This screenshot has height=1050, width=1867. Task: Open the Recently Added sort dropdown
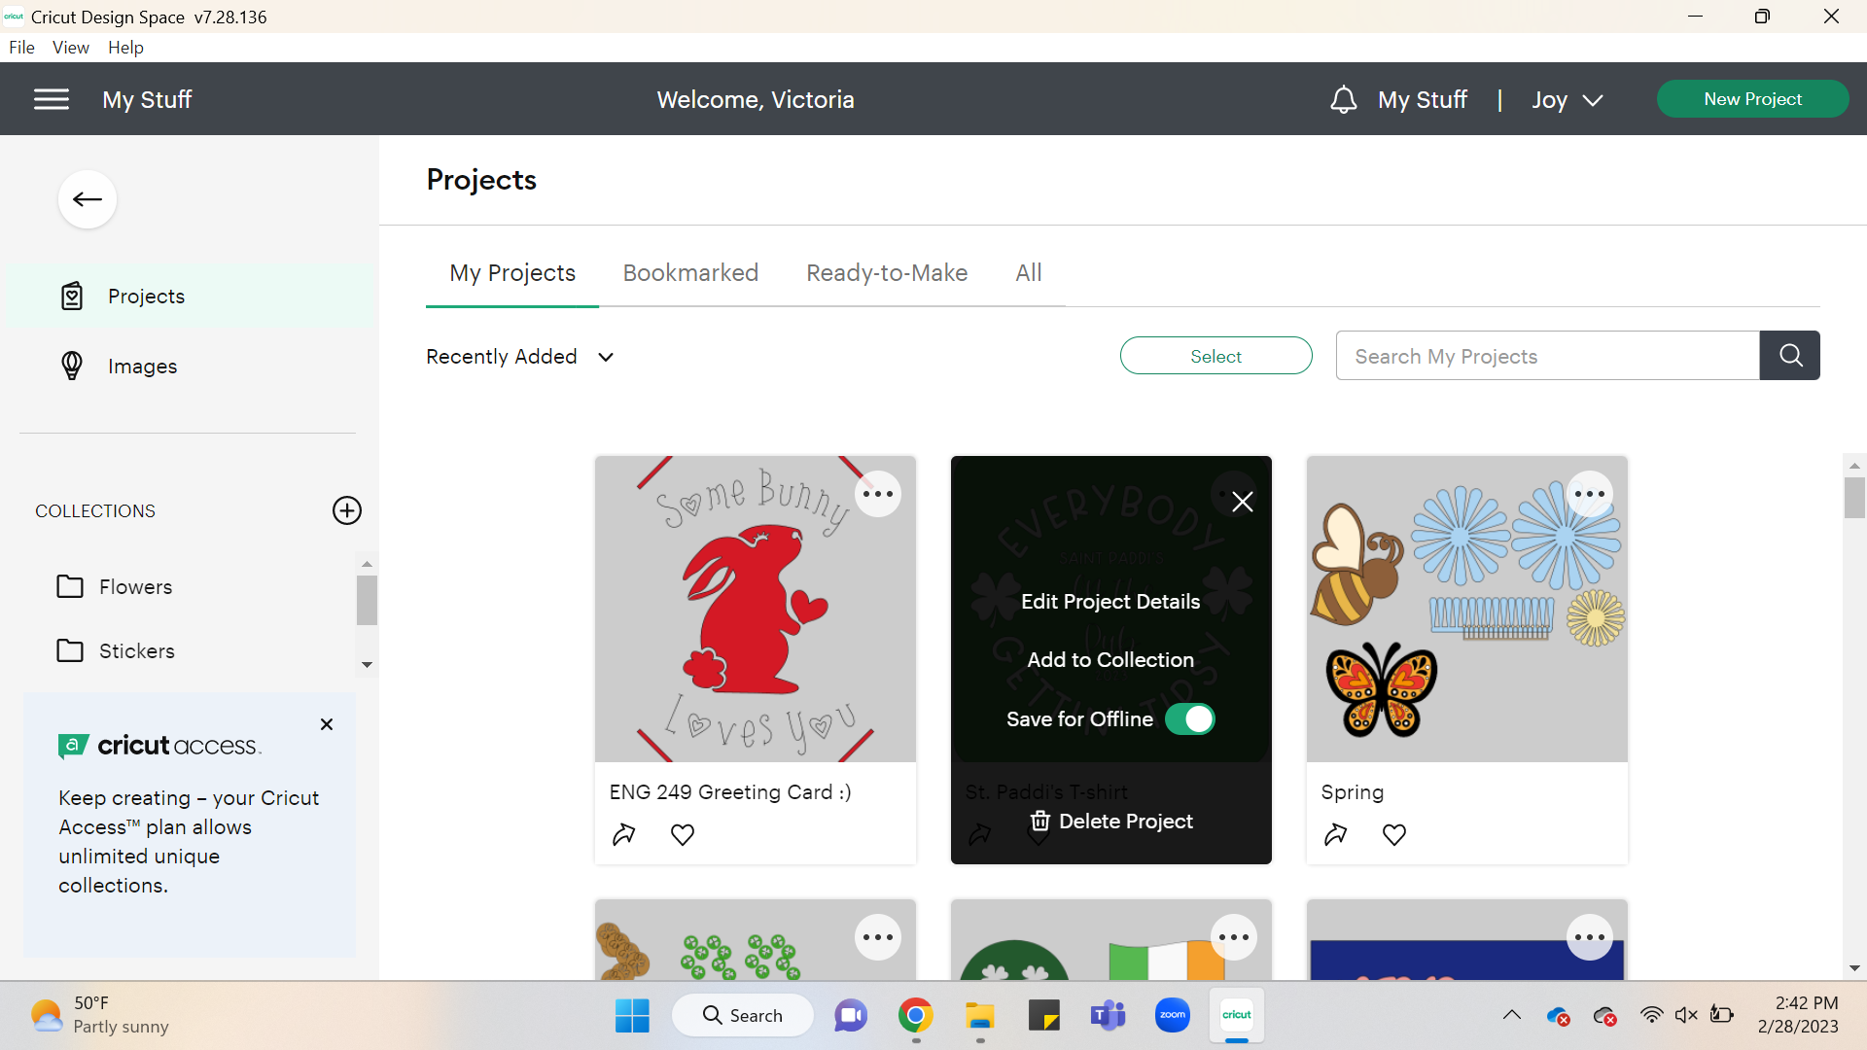pyautogui.click(x=520, y=356)
